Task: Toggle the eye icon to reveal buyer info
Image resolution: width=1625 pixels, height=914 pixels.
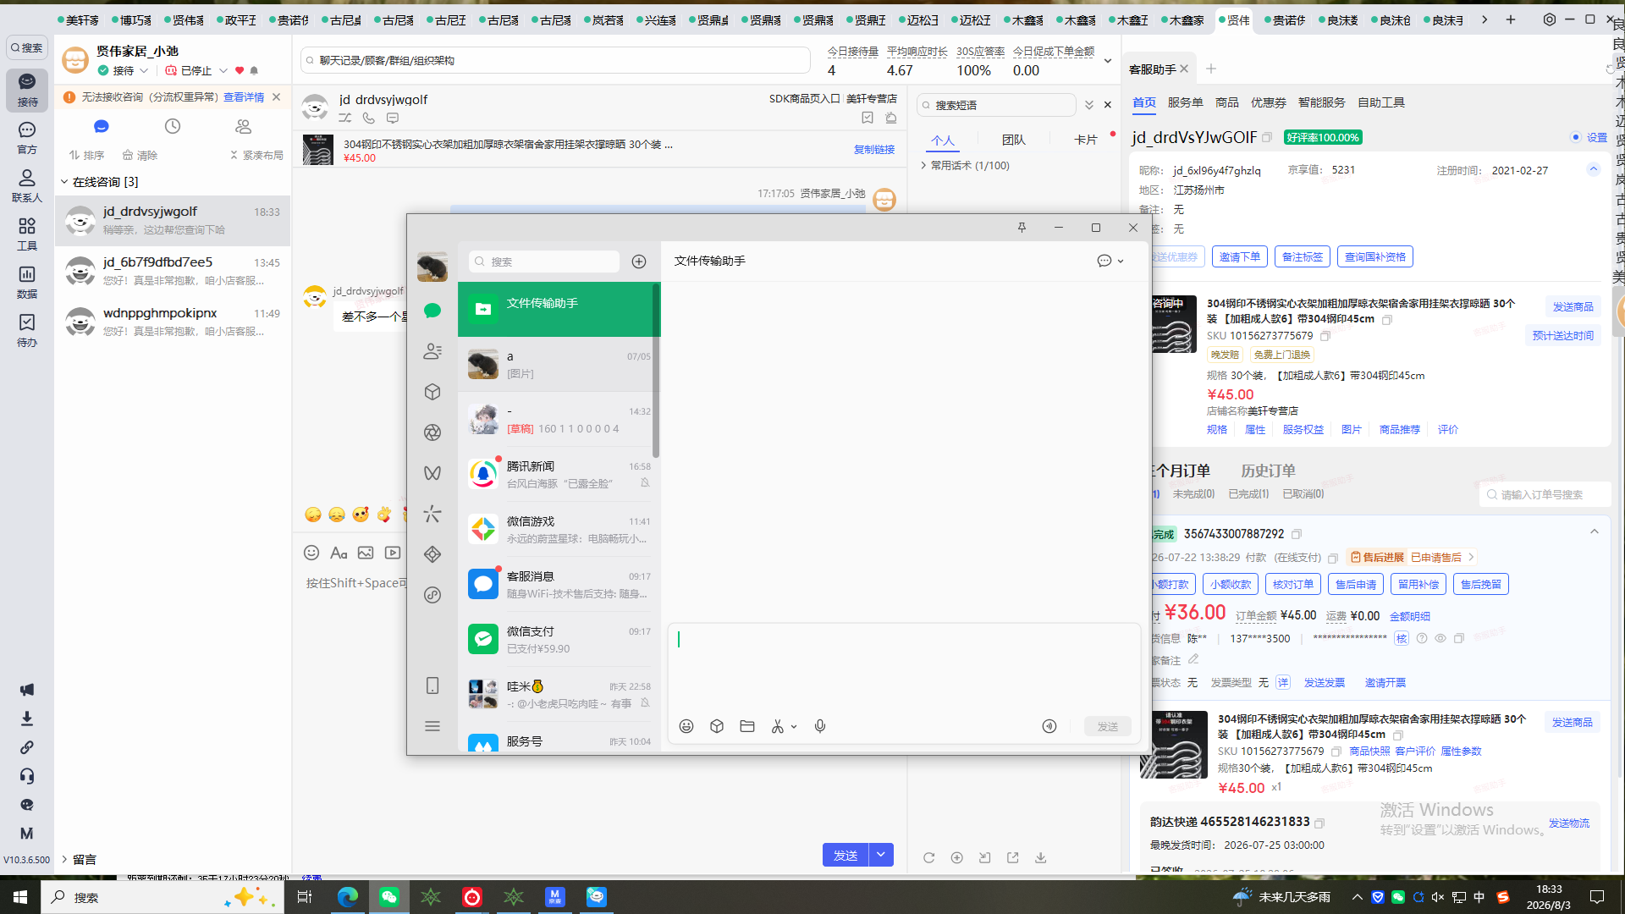Action: tap(1440, 639)
